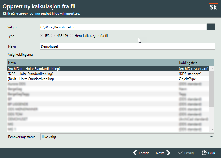Click the Lukk close icon

pyautogui.click(x=204, y=153)
